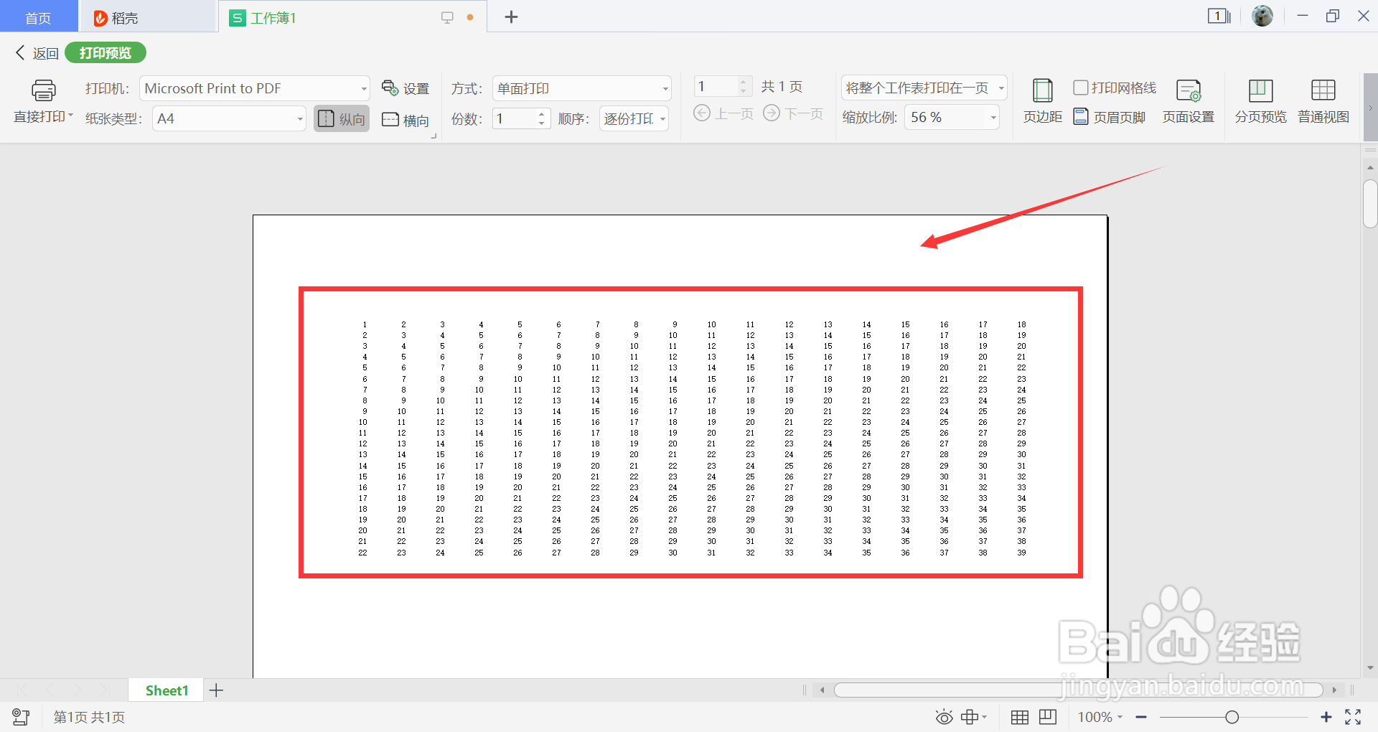
Task: Open the print order 逐份打印 dropdown
Action: (x=662, y=119)
